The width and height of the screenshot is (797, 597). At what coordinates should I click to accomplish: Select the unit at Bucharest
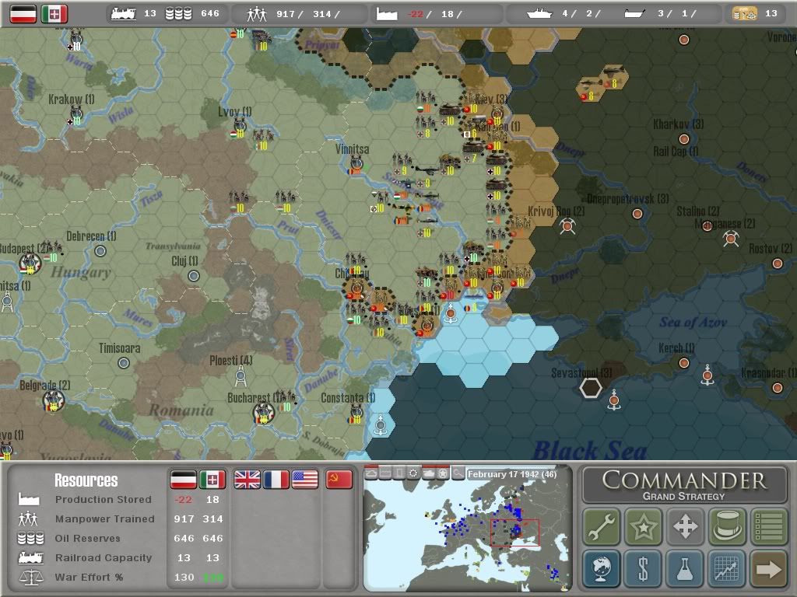click(263, 414)
